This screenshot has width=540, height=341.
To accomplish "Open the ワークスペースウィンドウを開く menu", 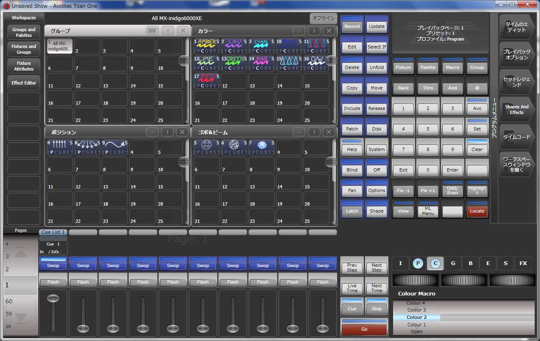I will 517,165.
